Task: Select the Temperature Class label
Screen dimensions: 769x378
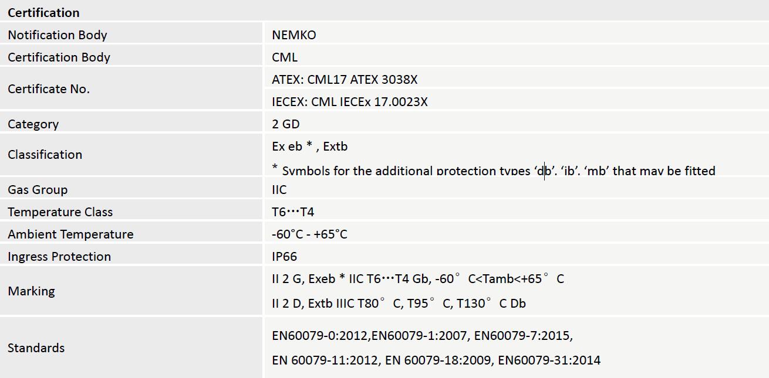Action: click(x=60, y=212)
